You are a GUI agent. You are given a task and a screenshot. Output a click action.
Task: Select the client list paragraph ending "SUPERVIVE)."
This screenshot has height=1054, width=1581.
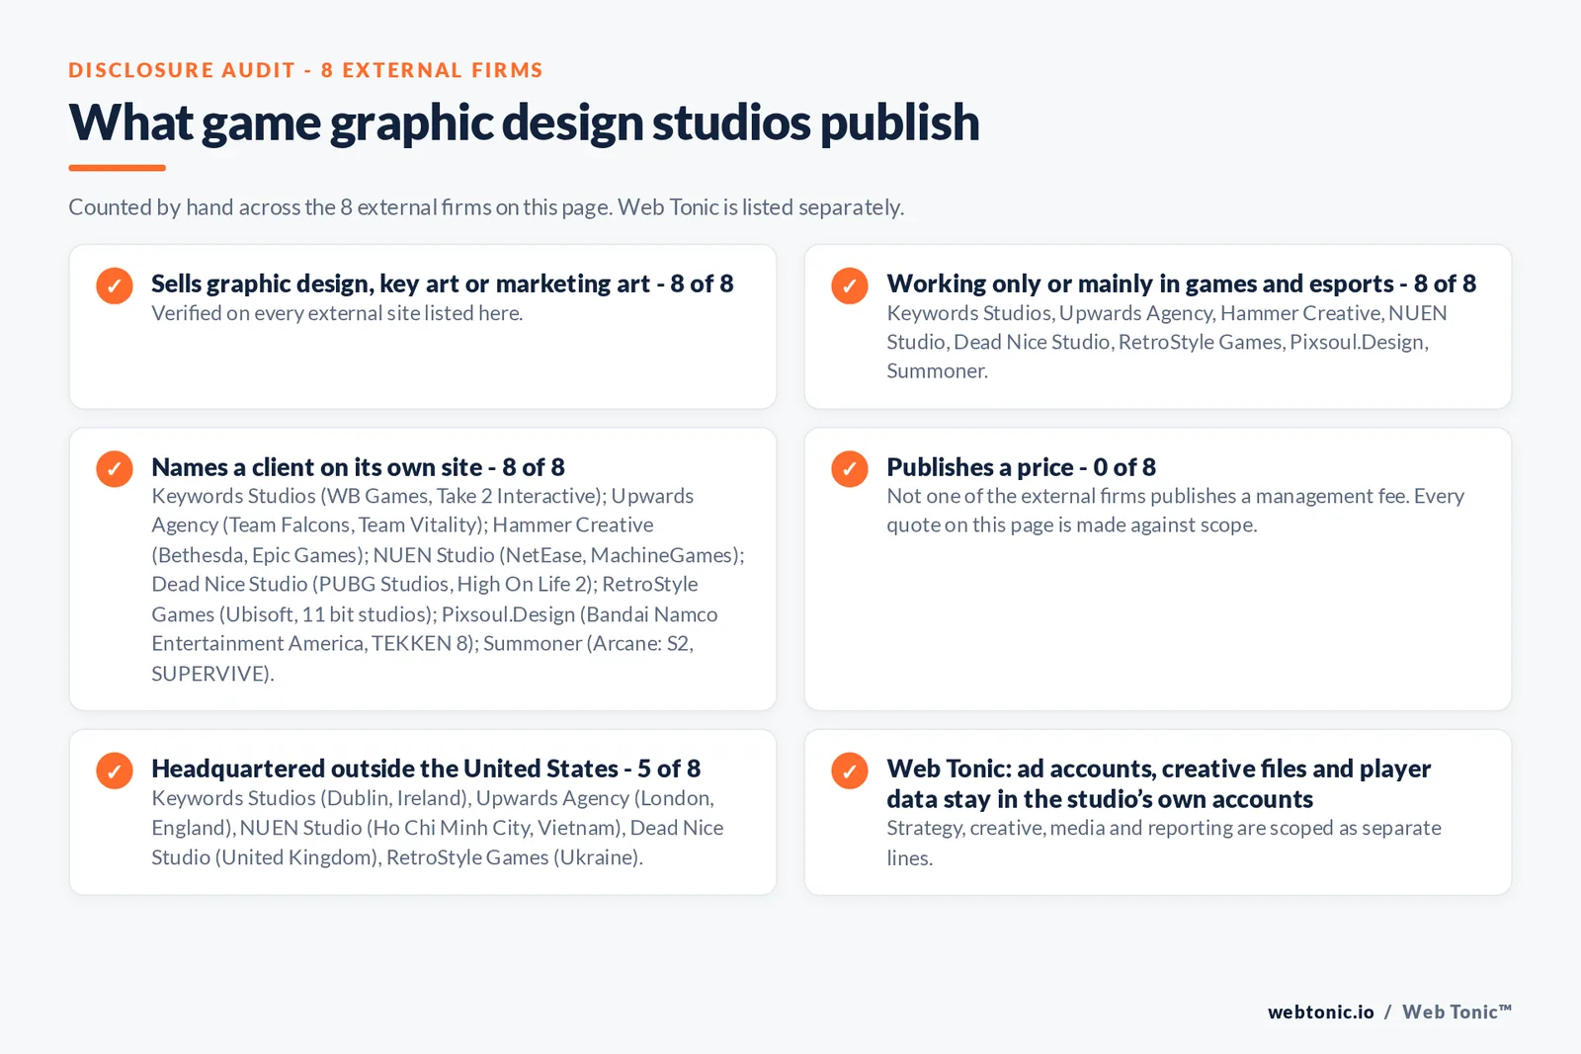[448, 585]
